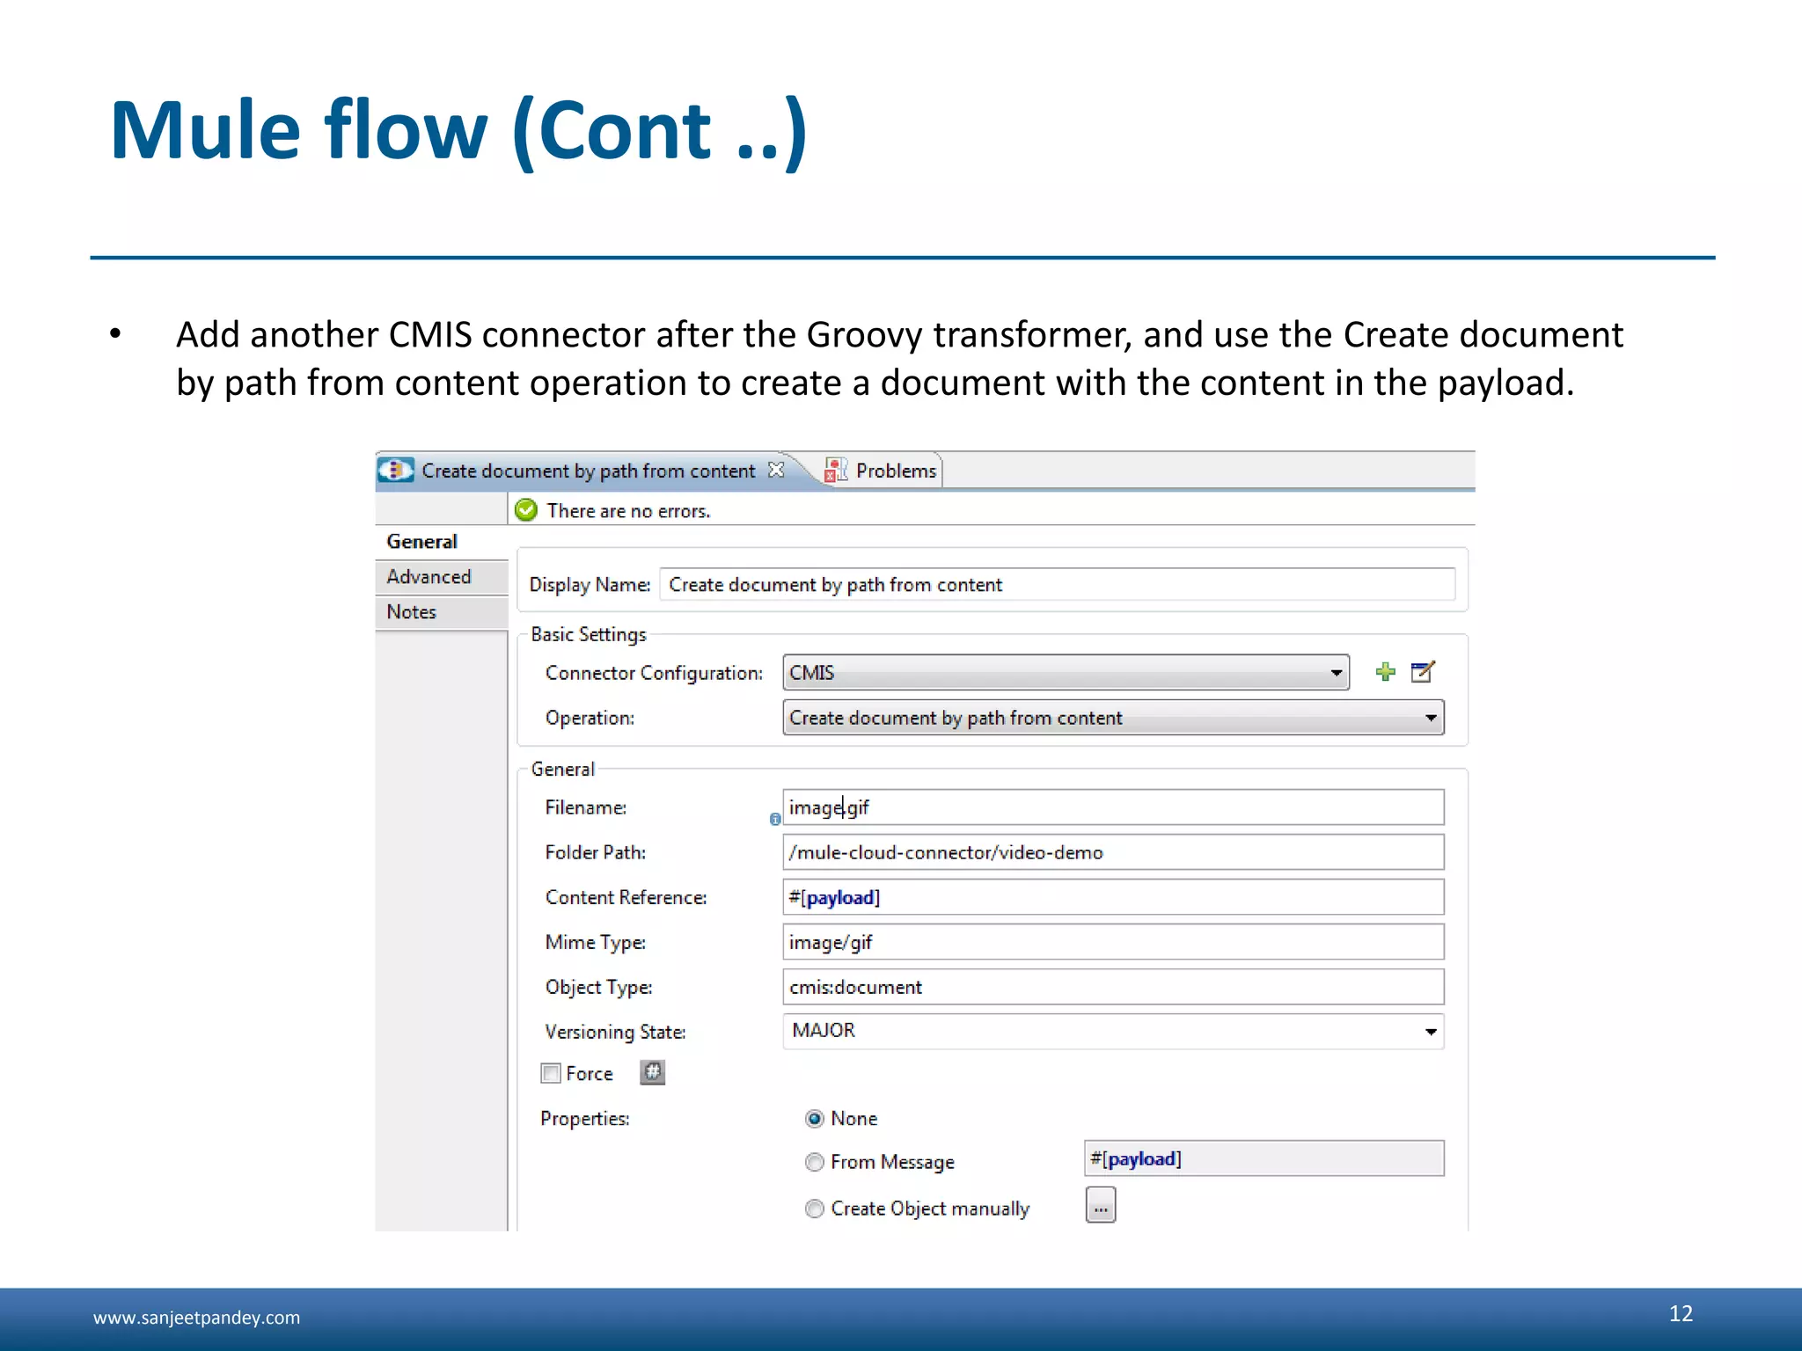Visit www.sanjeetpandey.com link in footer
This screenshot has width=1802, height=1351.
pos(196,1318)
